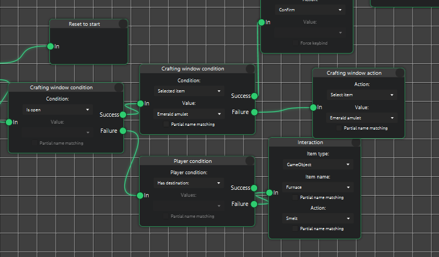Open the Smelt action dropdown
The width and height of the screenshot is (439, 257).
pos(318,218)
